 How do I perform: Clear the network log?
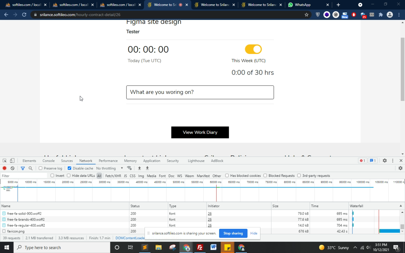tap(12, 168)
